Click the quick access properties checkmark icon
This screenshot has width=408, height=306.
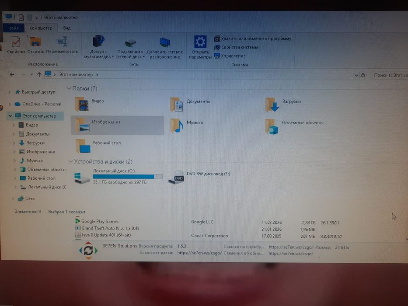coord(21,17)
